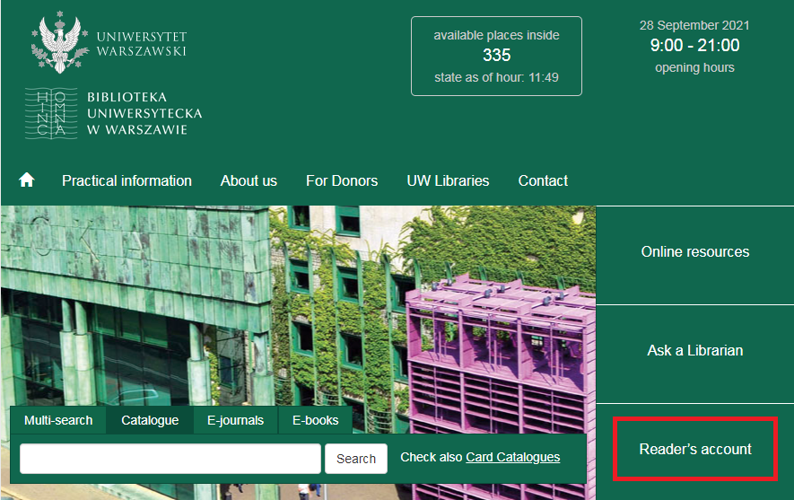794x500 pixels.
Task: Switch to the E-books tab
Action: [x=316, y=420]
